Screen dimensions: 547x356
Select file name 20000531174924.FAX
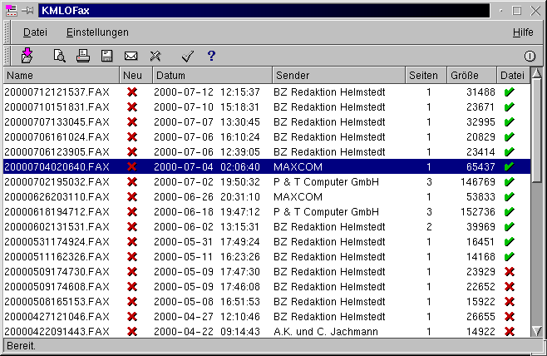point(57,242)
